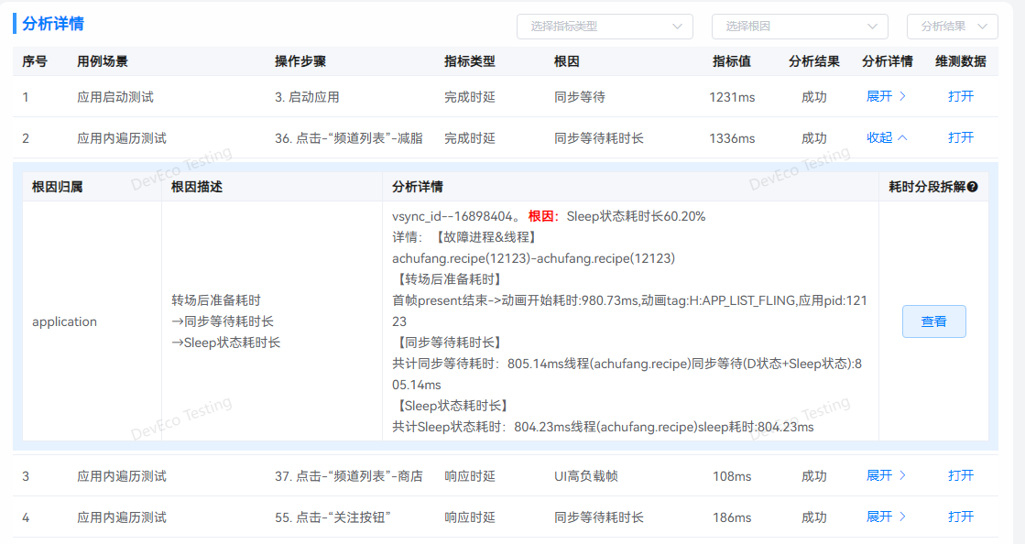The height and width of the screenshot is (544, 1025).
Task: Click help icon beside 耗时分段拆解
Action: click(973, 187)
